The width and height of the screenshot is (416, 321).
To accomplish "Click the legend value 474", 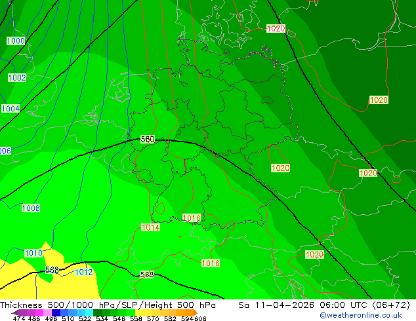I will point(19,318).
